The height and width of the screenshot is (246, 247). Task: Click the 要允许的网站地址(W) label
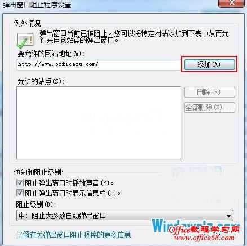[x=51, y=54]
